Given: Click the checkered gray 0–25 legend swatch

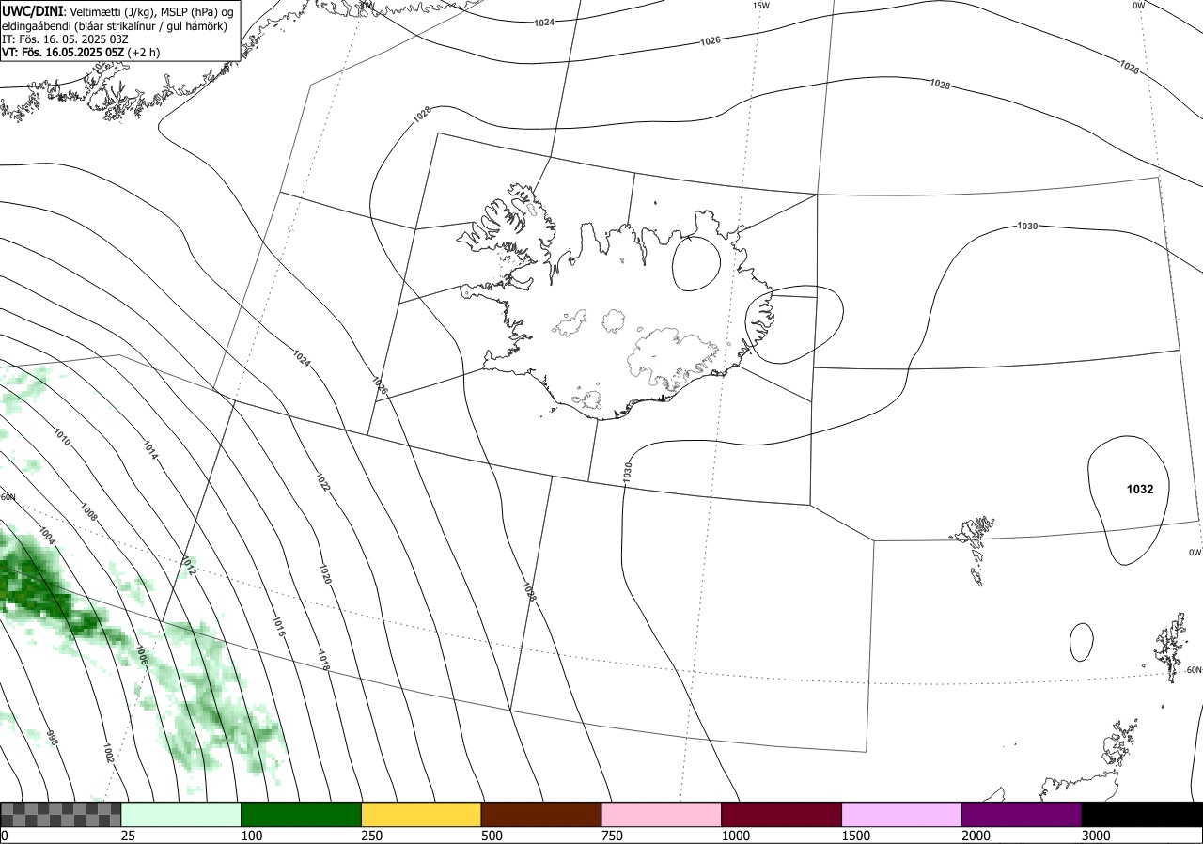Looking at the screenshot, I should click(x=61, y=814).
